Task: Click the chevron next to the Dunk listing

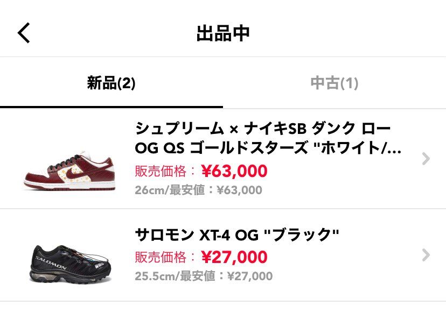Action: (426, 159)
